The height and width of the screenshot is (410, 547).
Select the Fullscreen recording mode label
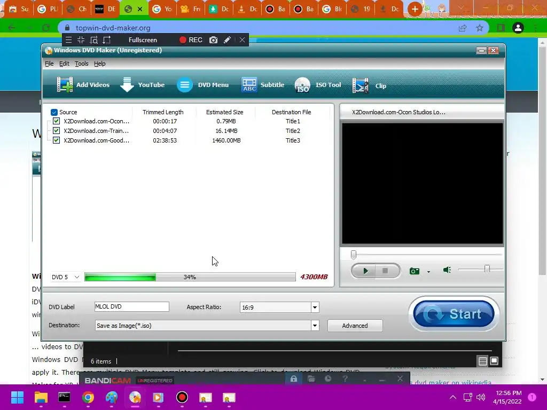143,40
